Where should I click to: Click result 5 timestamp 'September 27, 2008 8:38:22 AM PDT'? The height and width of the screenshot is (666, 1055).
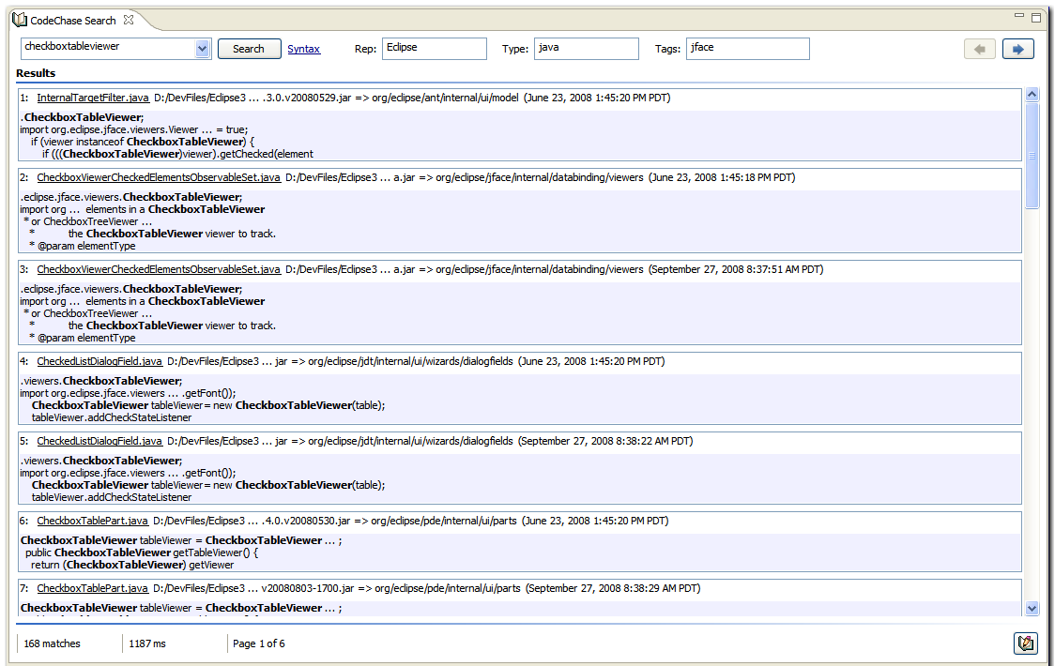tap(605, 441)
